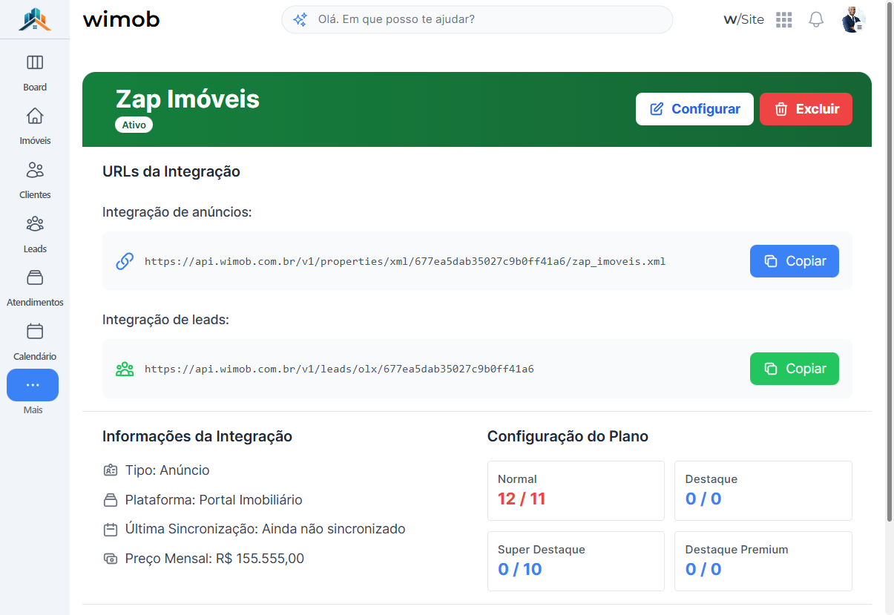Click the green people icon by leads URL
The height and width of the screenshot is (615, 894).
pyautogui.click(x=125, y=369)
